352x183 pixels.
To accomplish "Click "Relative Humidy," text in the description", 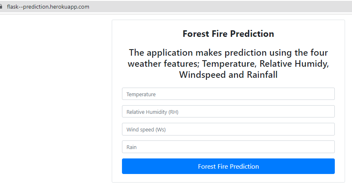I will coord(294,64).
